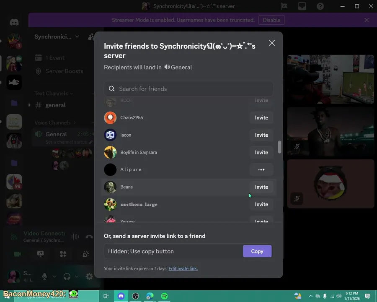The width and height of the screenshot is (377, 302).
Task: Open Discord home direct messages
Action: [x=14, y=22]
